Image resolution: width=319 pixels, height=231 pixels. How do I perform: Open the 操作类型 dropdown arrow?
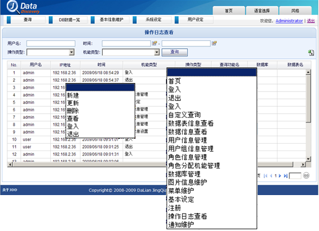click(x=71, y=52)
